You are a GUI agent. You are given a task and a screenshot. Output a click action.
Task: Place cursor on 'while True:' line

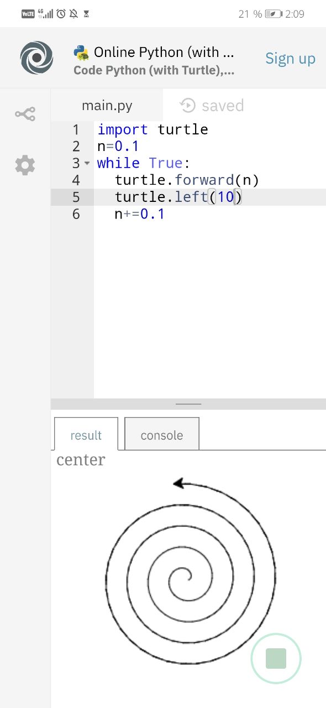pyautogui.click(x=143, y=163)
